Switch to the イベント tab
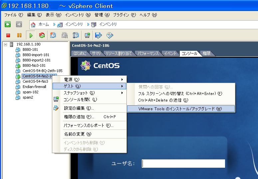Image resolution: width=258 pixels, height=179 pixels. (170, 53)
